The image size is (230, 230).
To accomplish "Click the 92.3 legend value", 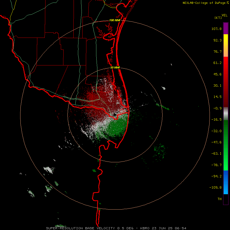I will coord(217,40).
